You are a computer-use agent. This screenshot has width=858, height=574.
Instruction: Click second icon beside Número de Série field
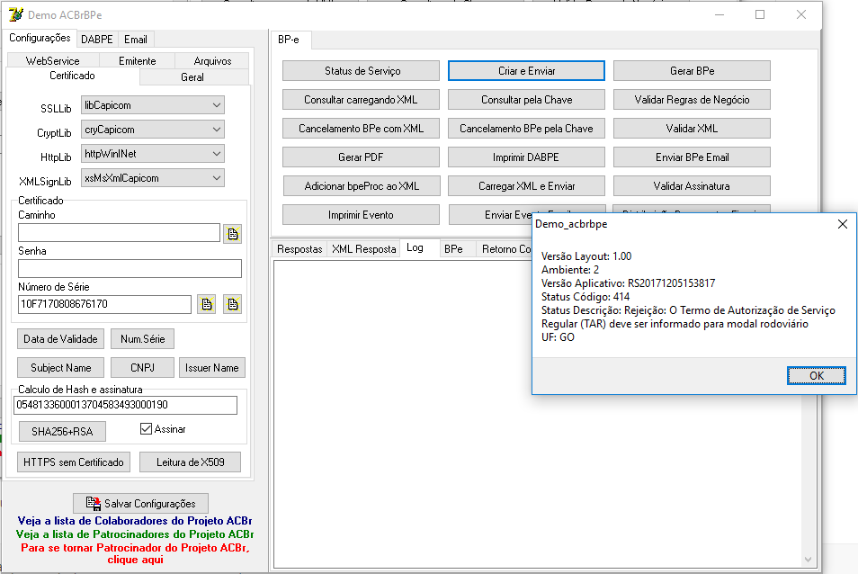tap(233, 304)
